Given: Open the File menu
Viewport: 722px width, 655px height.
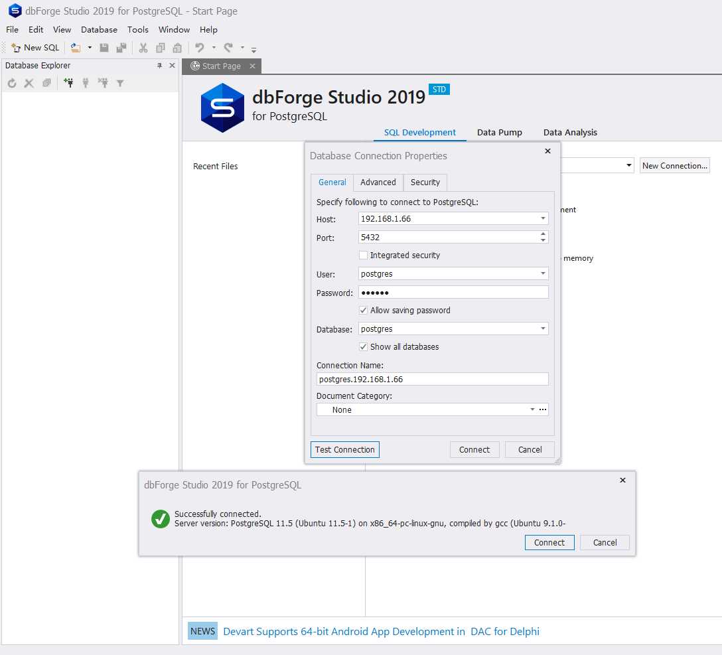Looking at the screenshot, I should tap(13, 29).
